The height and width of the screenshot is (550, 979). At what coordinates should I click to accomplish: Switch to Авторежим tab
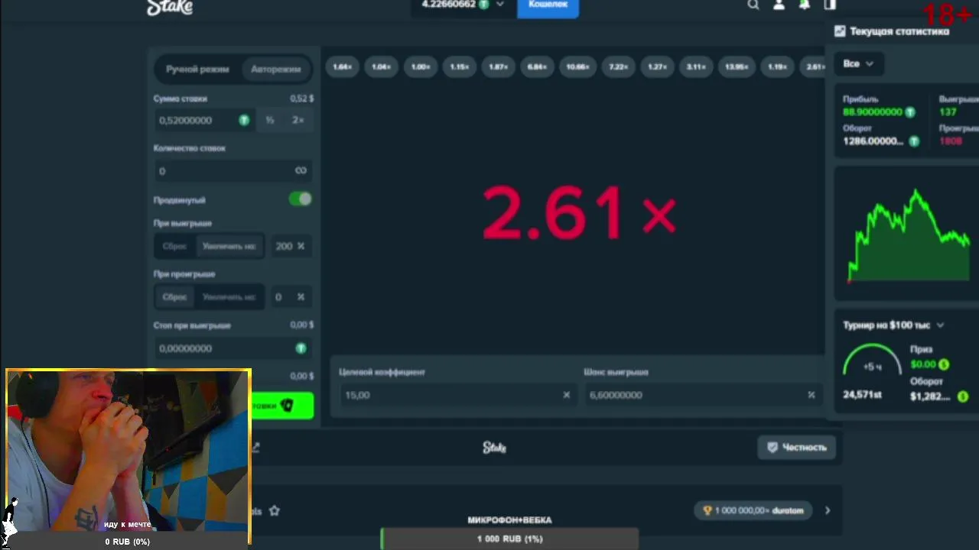[x=275, y=69]
